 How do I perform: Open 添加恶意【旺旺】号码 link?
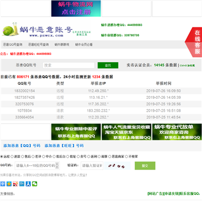click(64, 146)
